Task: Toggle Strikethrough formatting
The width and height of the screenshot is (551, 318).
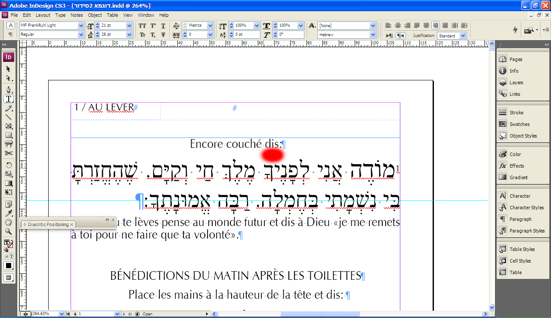Action: (x=163, y=35)
